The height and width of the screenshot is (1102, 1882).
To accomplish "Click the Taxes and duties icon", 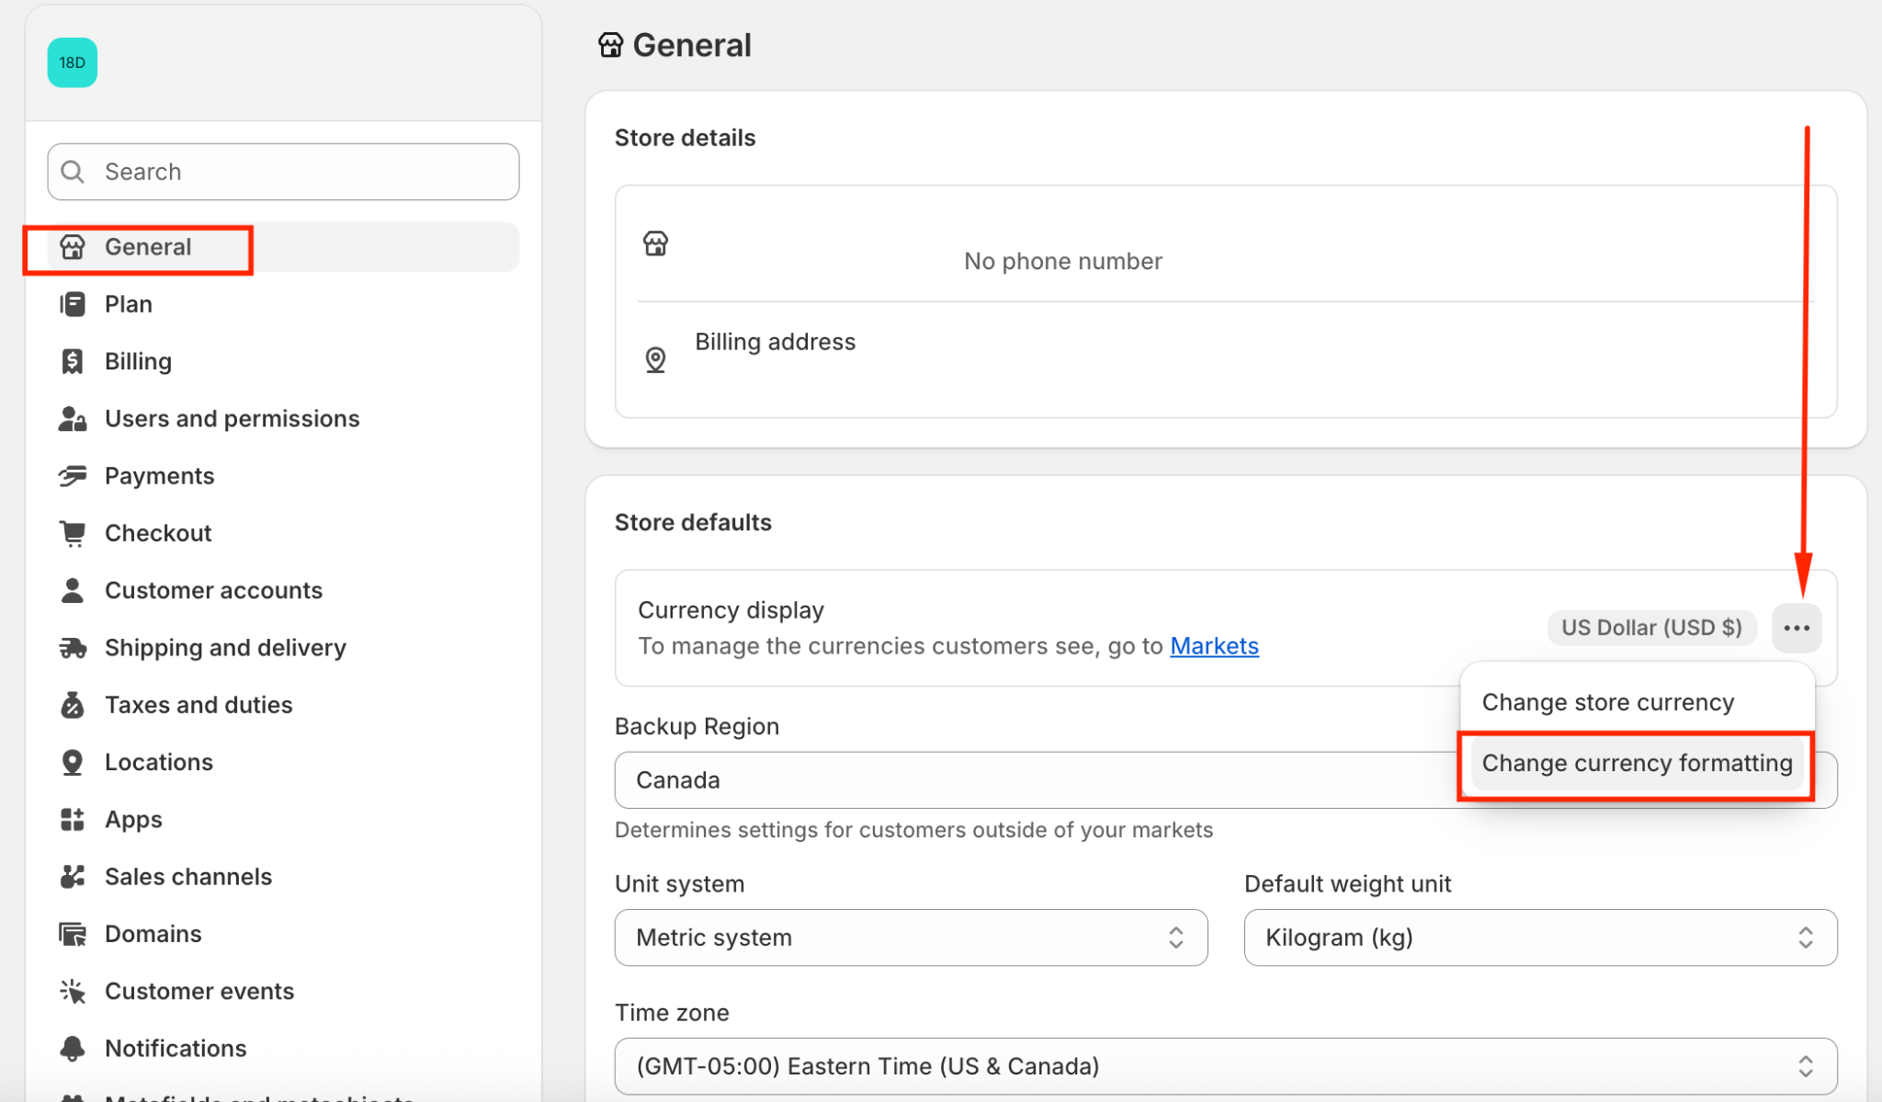I will tap(72, 705).
